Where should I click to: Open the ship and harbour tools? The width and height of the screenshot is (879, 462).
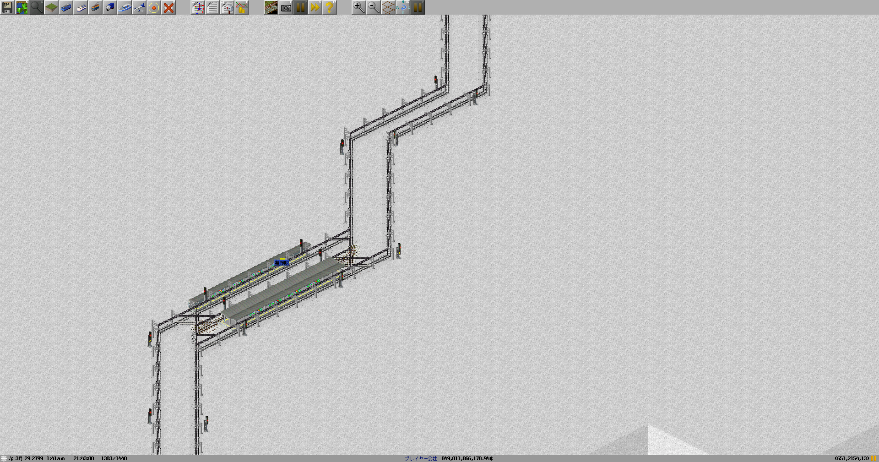(125, 7)
